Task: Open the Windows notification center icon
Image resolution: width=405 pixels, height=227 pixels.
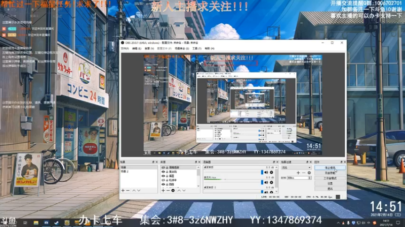Action: point(398,222)
